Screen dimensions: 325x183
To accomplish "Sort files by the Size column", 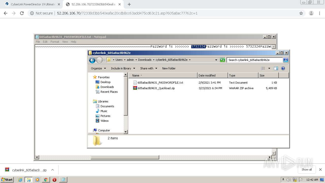I will click(268, 75).
